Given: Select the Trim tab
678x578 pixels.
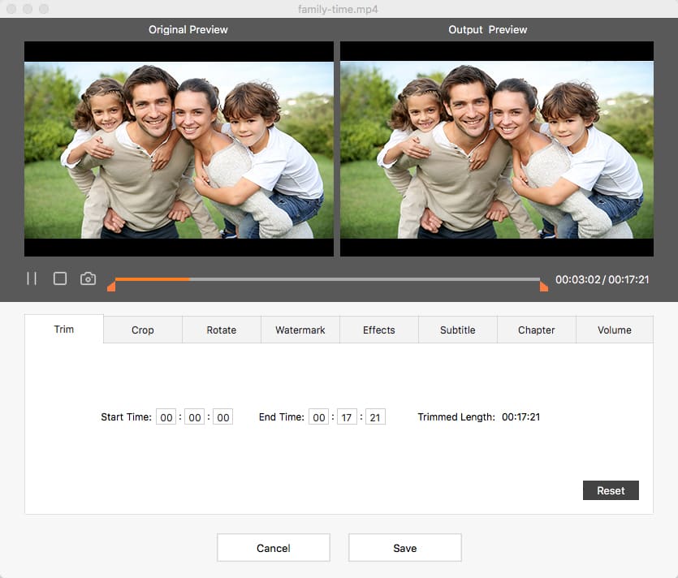Looking at the screenshot, I should [x=64, y=329].
